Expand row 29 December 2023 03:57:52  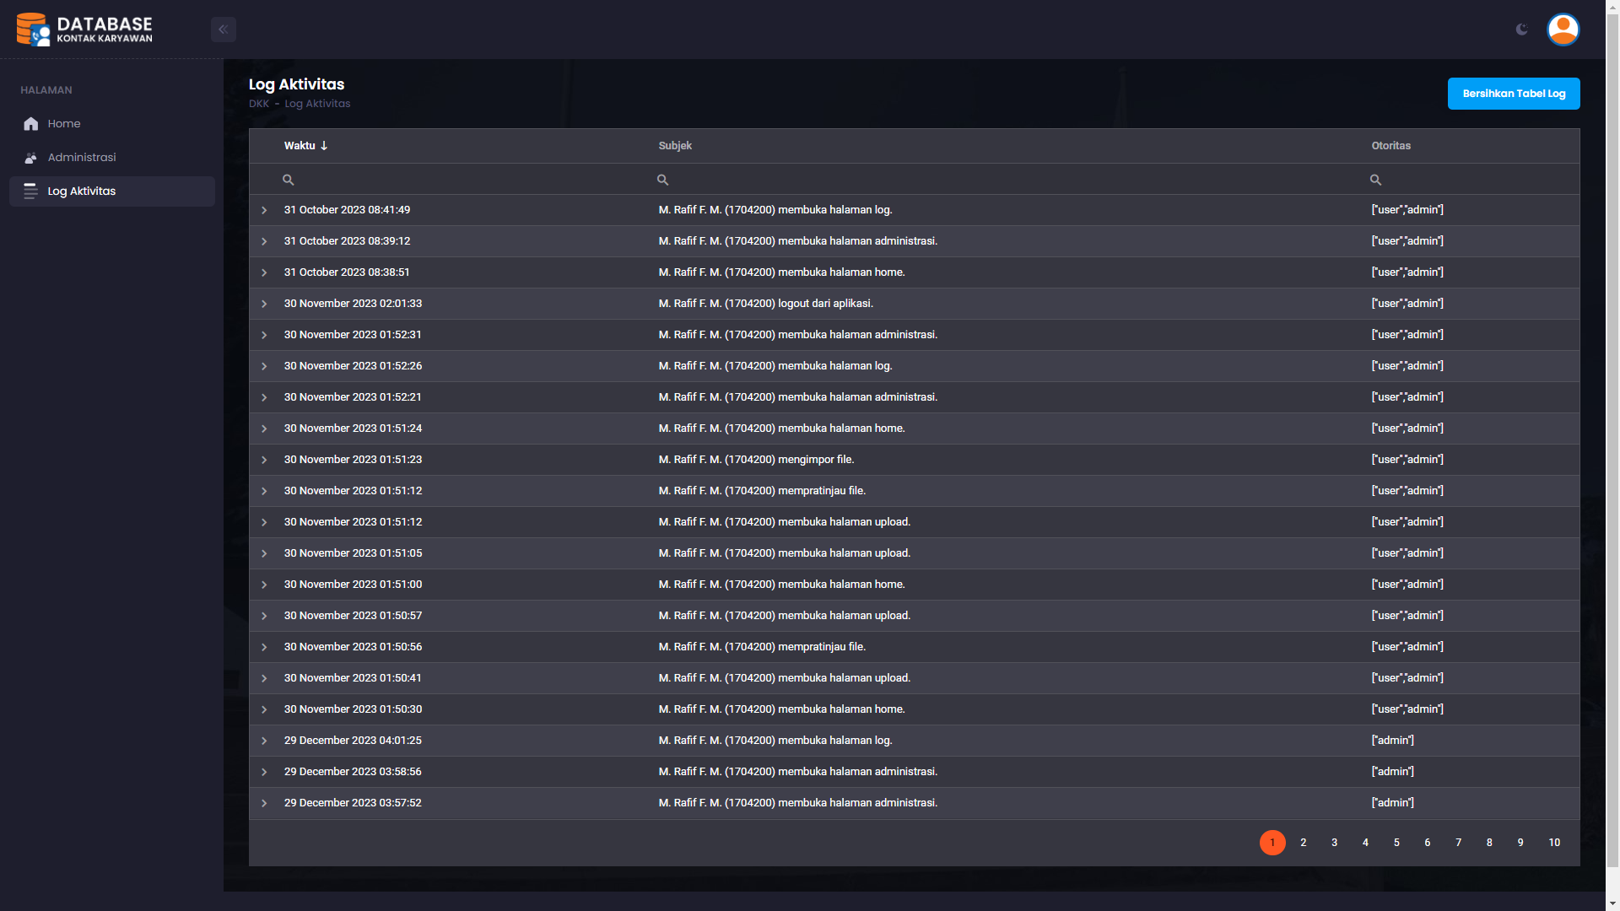tap(264, 803)
